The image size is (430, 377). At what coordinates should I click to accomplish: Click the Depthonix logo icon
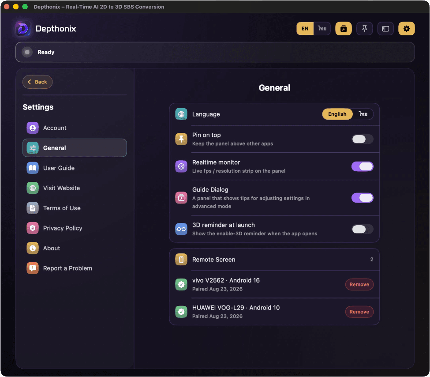[23, 29]
